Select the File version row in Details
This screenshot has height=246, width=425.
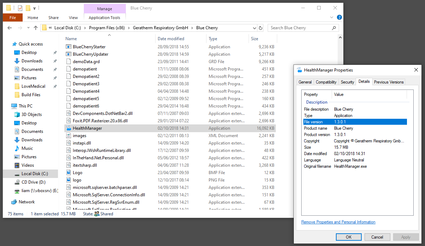[355, 122]
